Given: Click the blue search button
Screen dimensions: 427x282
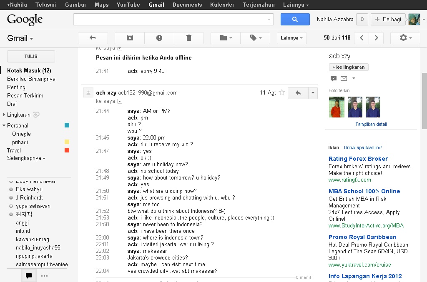Looking at the screenshot, I should point(295,19).
